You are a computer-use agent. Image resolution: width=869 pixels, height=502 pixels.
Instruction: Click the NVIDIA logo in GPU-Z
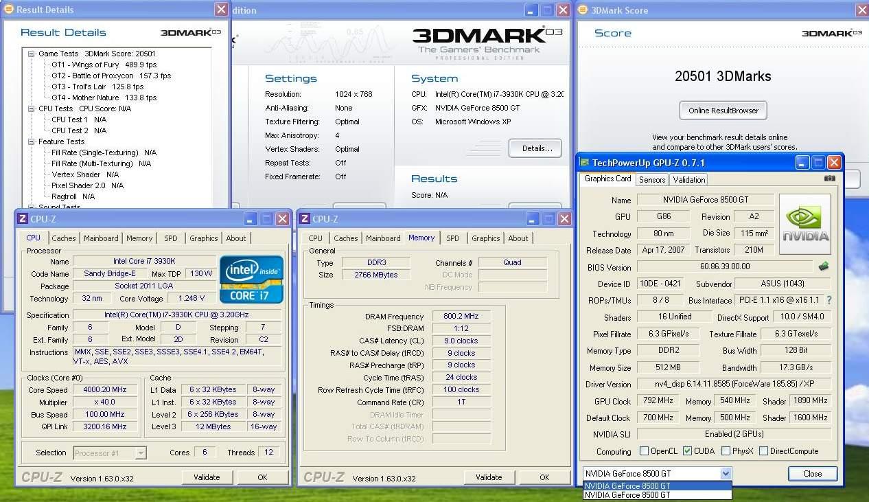pos(805,224)
